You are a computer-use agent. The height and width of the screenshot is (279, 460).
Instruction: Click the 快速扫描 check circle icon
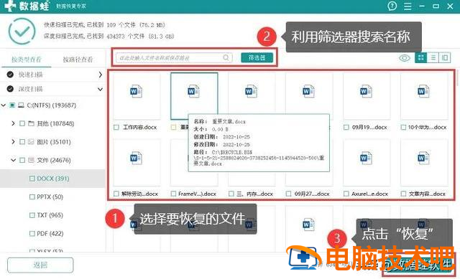click(10, 75)
